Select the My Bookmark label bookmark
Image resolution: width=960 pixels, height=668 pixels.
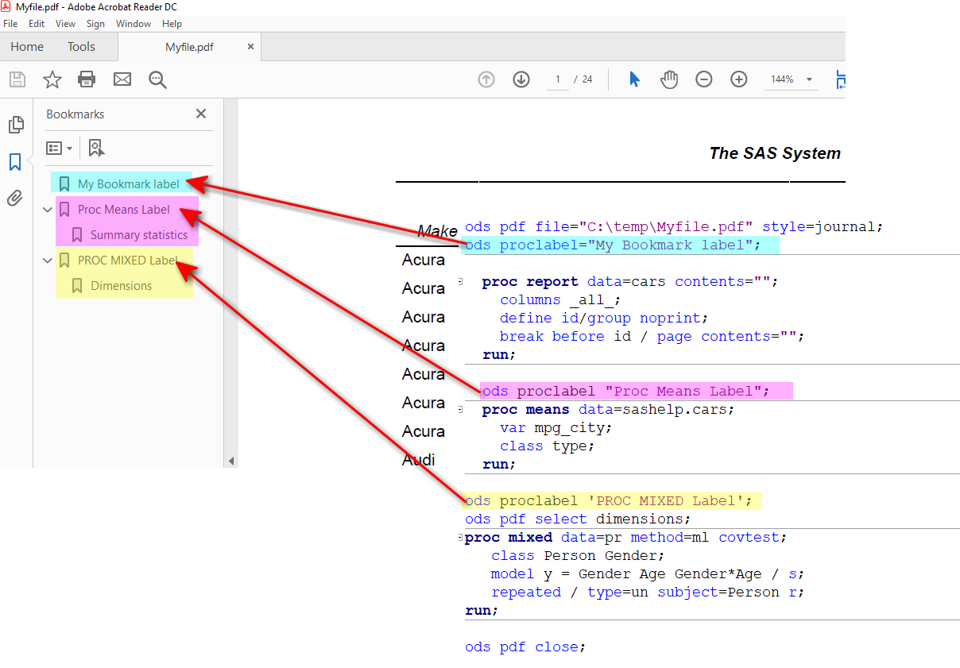128,184
